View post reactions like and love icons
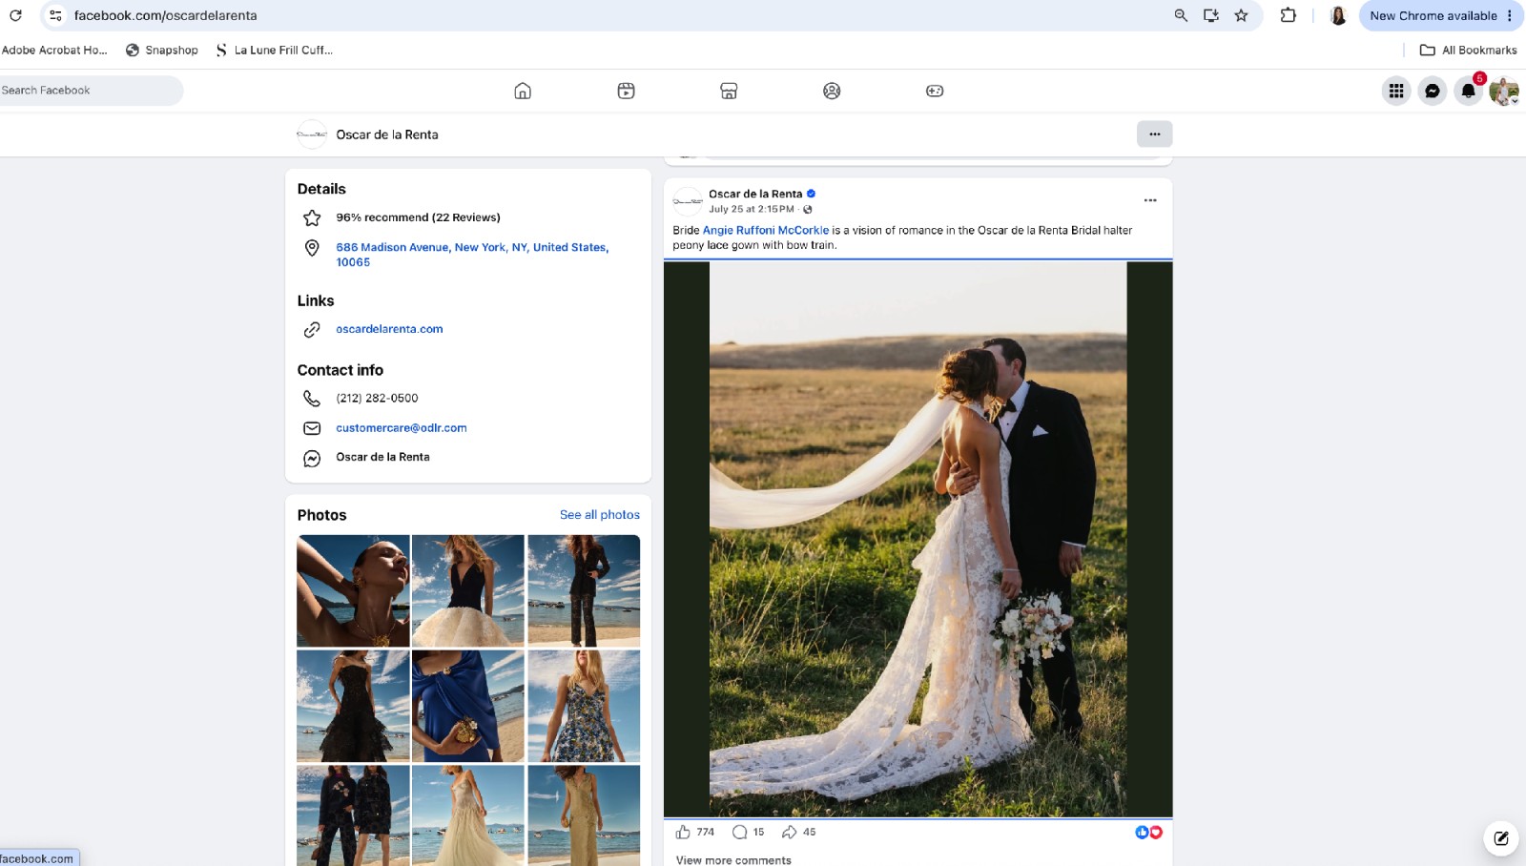The height and width of the screenshot is (866, 1526). click(1148, 833)
